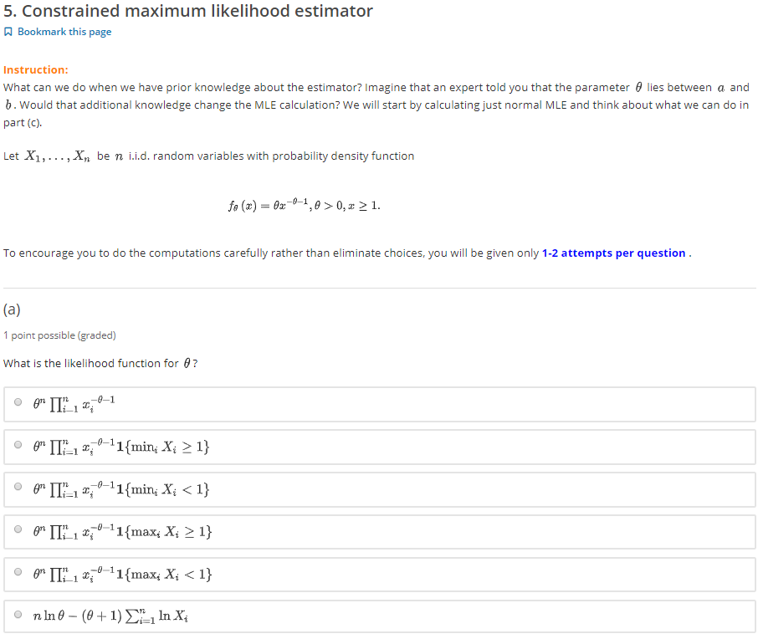Click the section label (a)

click(x=12, y=309)
